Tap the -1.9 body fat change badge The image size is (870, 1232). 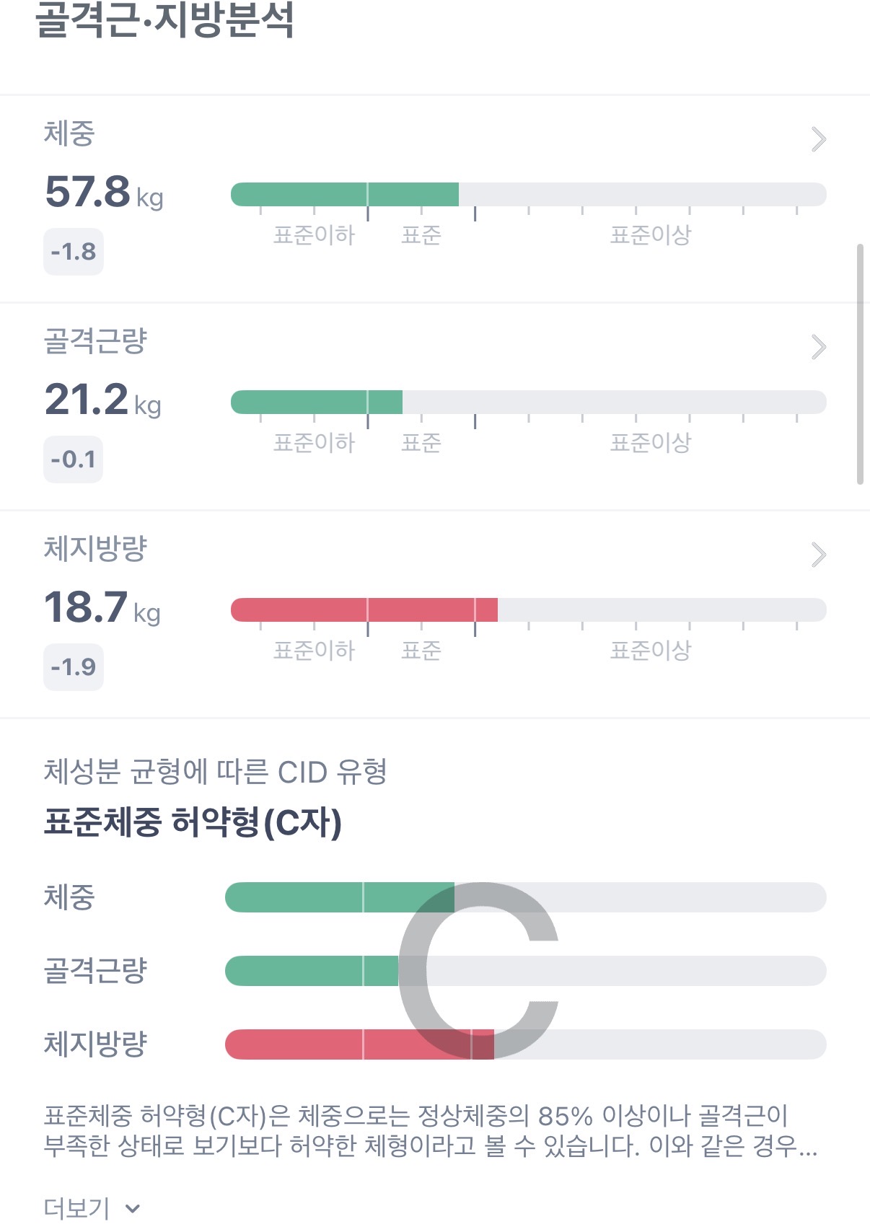click(x=74, y=667)
